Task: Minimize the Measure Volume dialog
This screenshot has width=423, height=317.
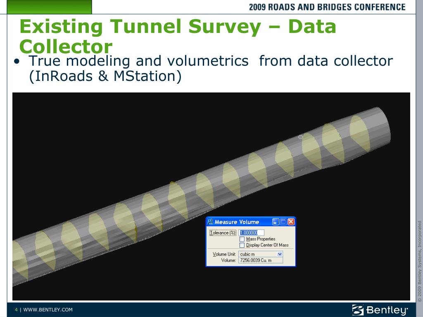Action: 276,222
